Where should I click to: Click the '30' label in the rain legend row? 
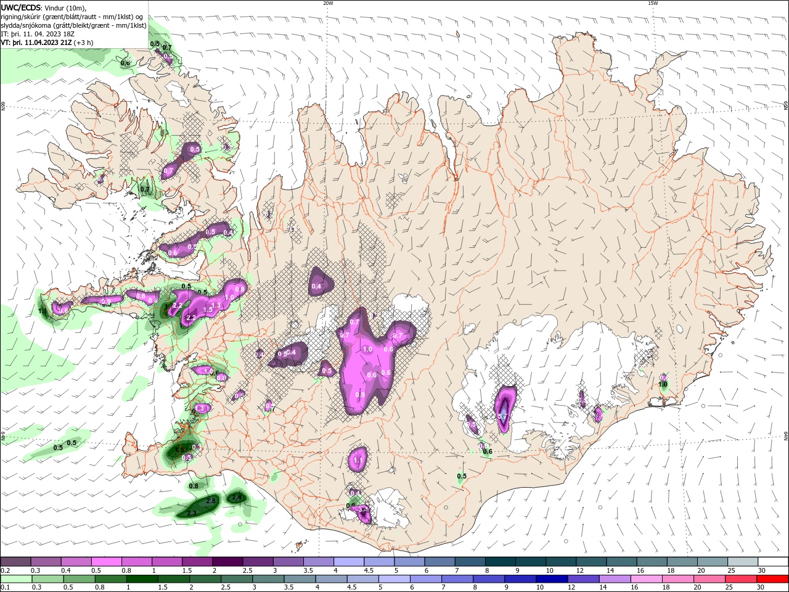[762, 588]
